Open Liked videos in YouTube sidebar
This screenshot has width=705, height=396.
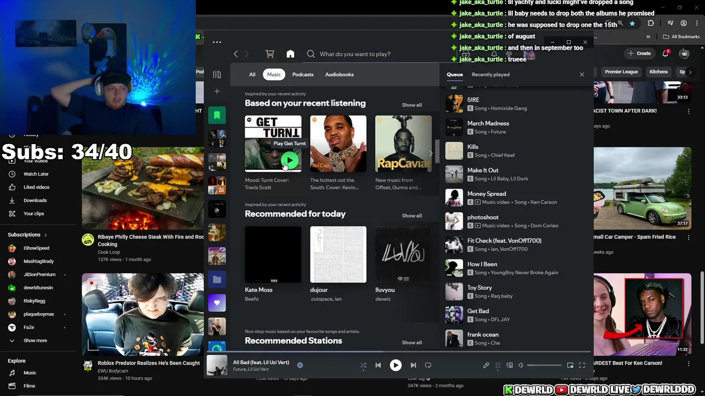[36, 187]
